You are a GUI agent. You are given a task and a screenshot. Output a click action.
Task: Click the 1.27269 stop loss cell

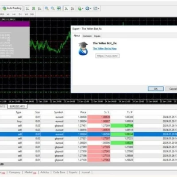tap(105, 126)
